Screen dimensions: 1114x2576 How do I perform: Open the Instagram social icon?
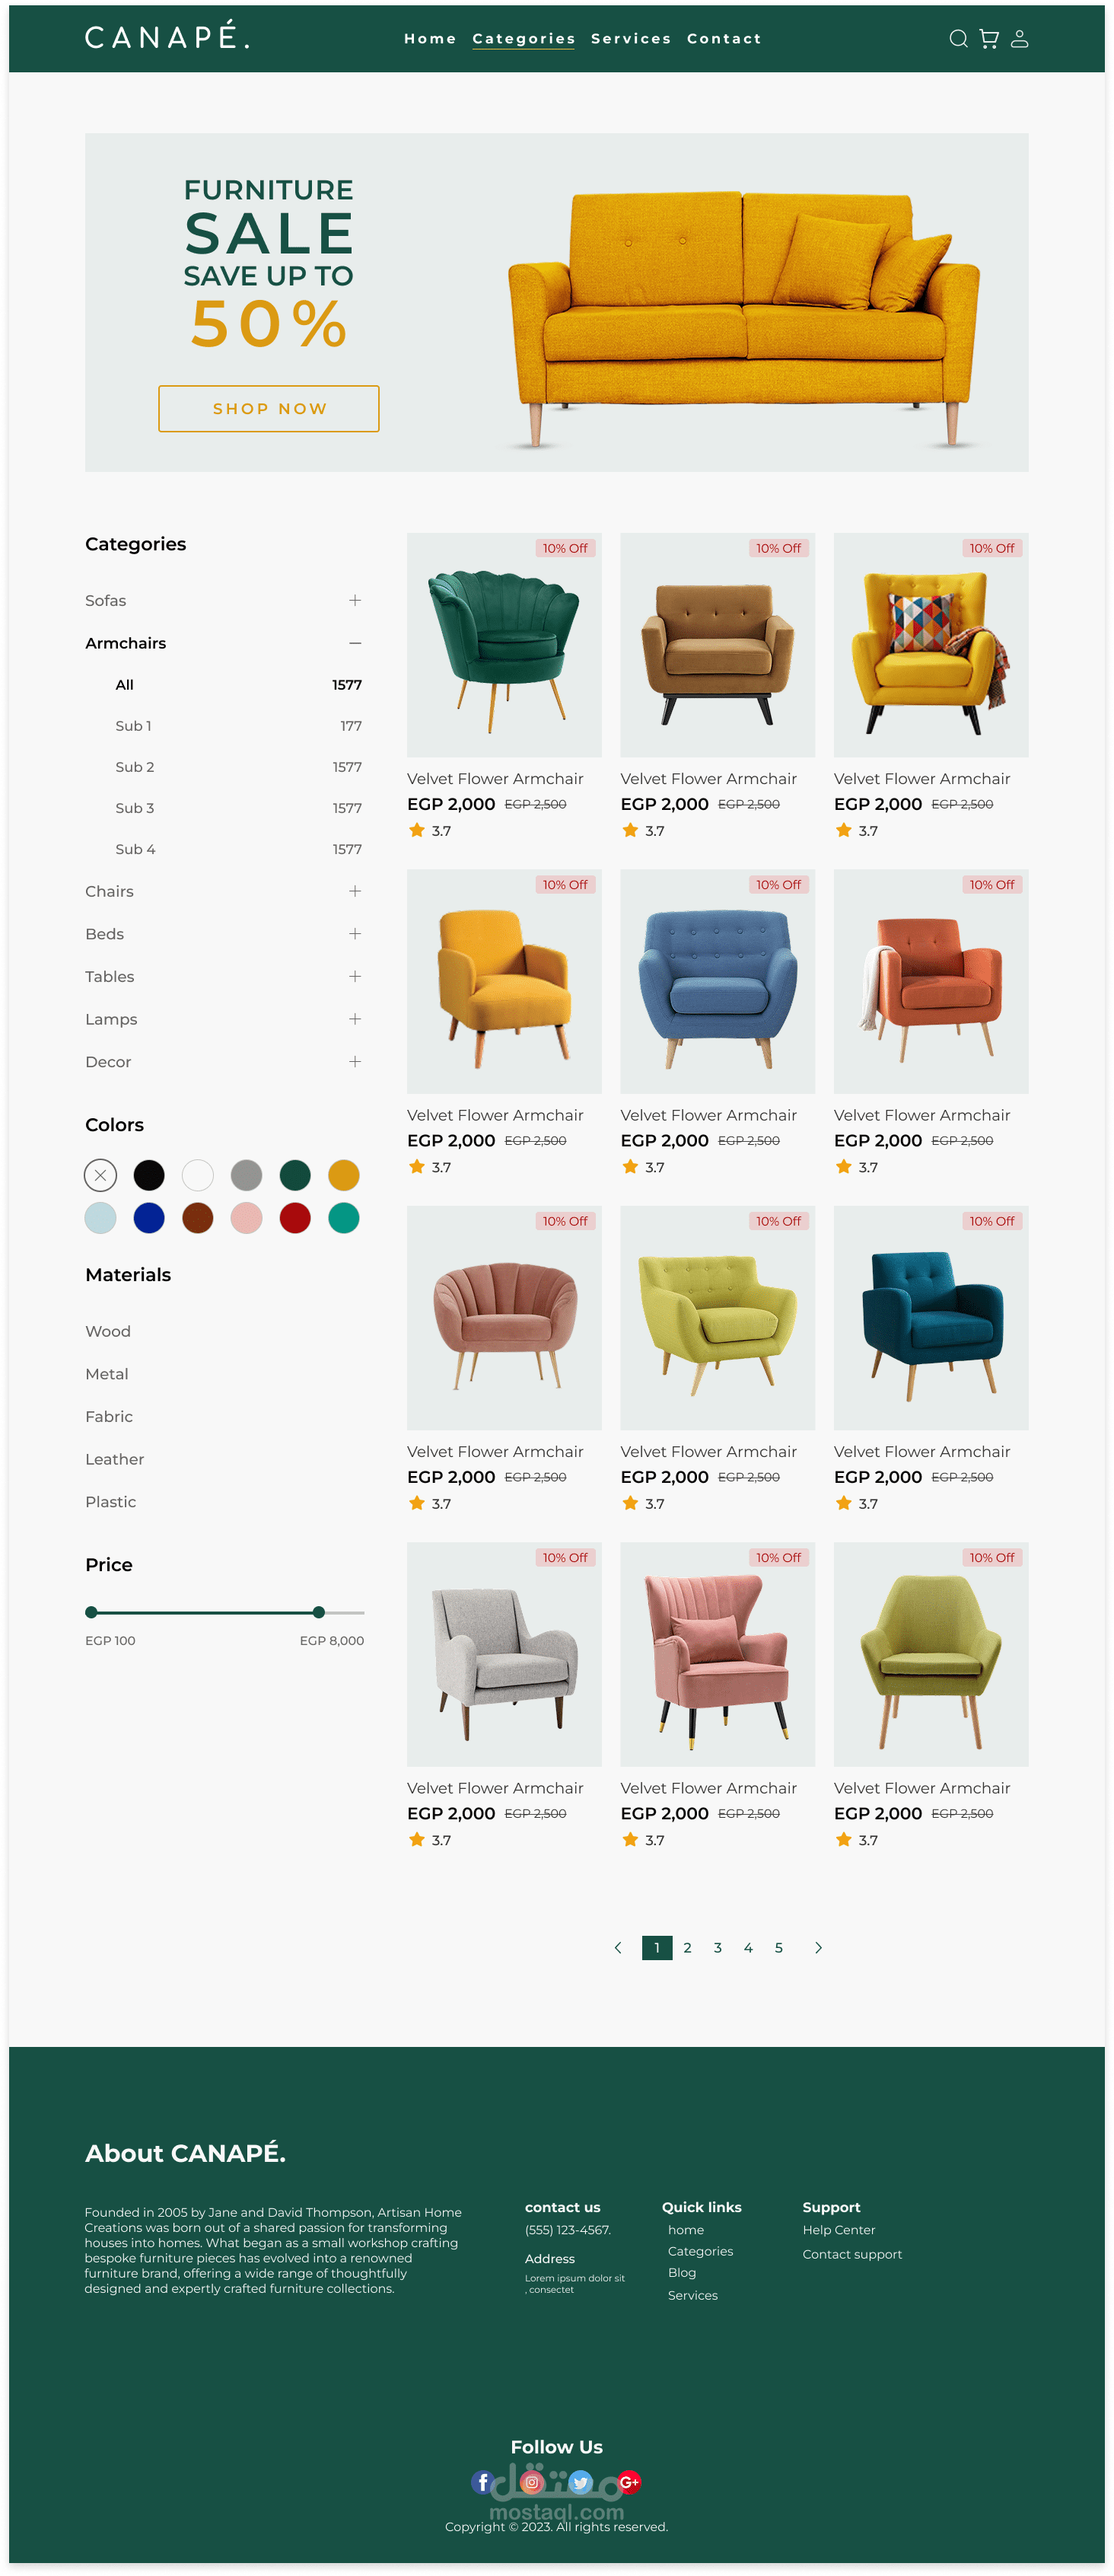[532, 2482]
